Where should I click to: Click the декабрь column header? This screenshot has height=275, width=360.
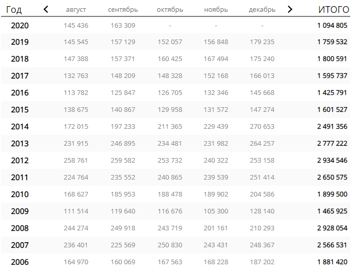click(262, 10)
